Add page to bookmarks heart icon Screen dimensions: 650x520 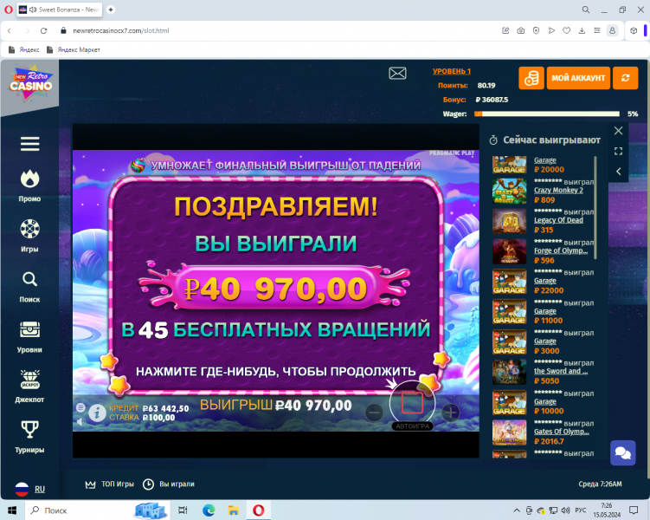(x=566, y=30)
